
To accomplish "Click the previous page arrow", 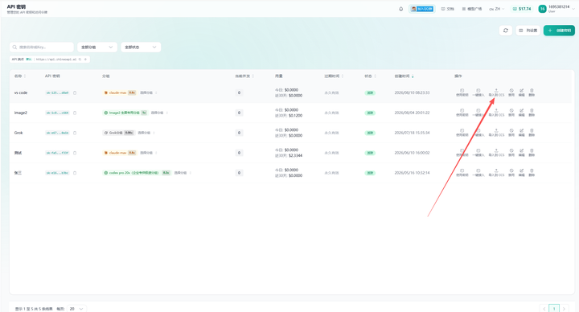I will coord(544,309).
